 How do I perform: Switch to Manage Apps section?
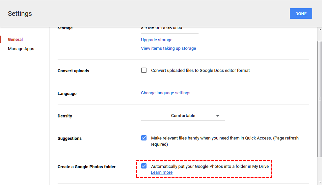[x=21, y=49]
